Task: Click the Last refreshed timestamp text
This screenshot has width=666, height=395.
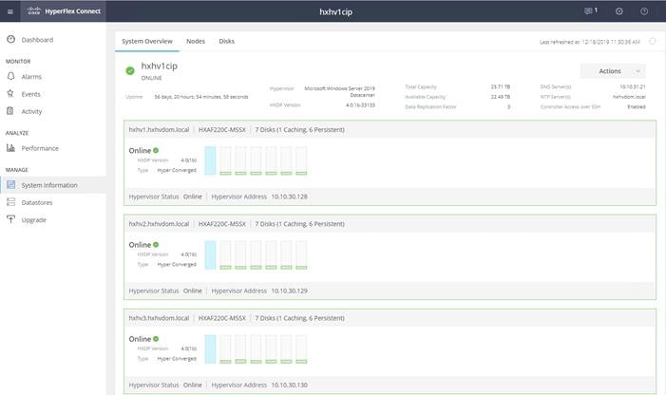Action: (590, 42)
